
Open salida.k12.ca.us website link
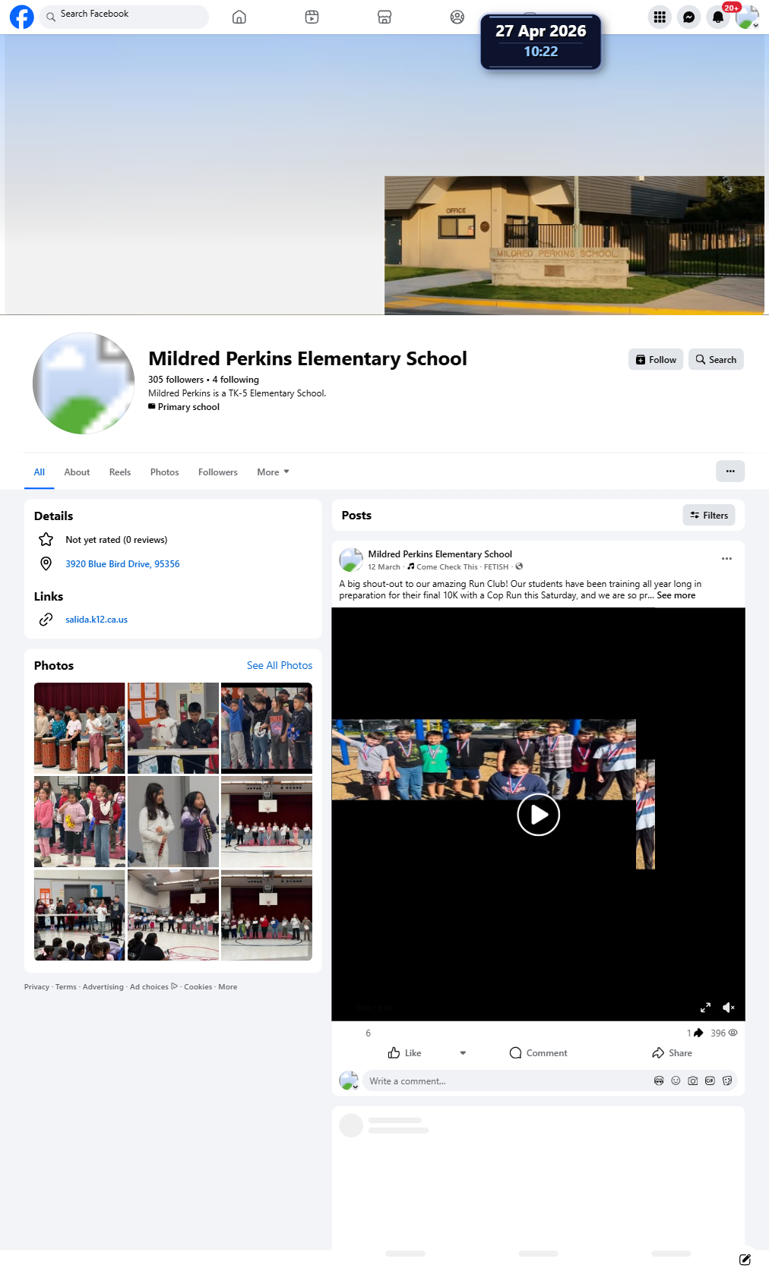[97, 620]
